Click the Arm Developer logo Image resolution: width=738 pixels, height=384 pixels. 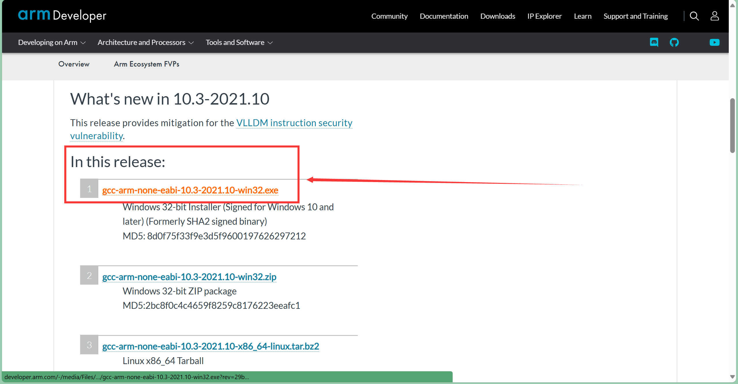62,15
